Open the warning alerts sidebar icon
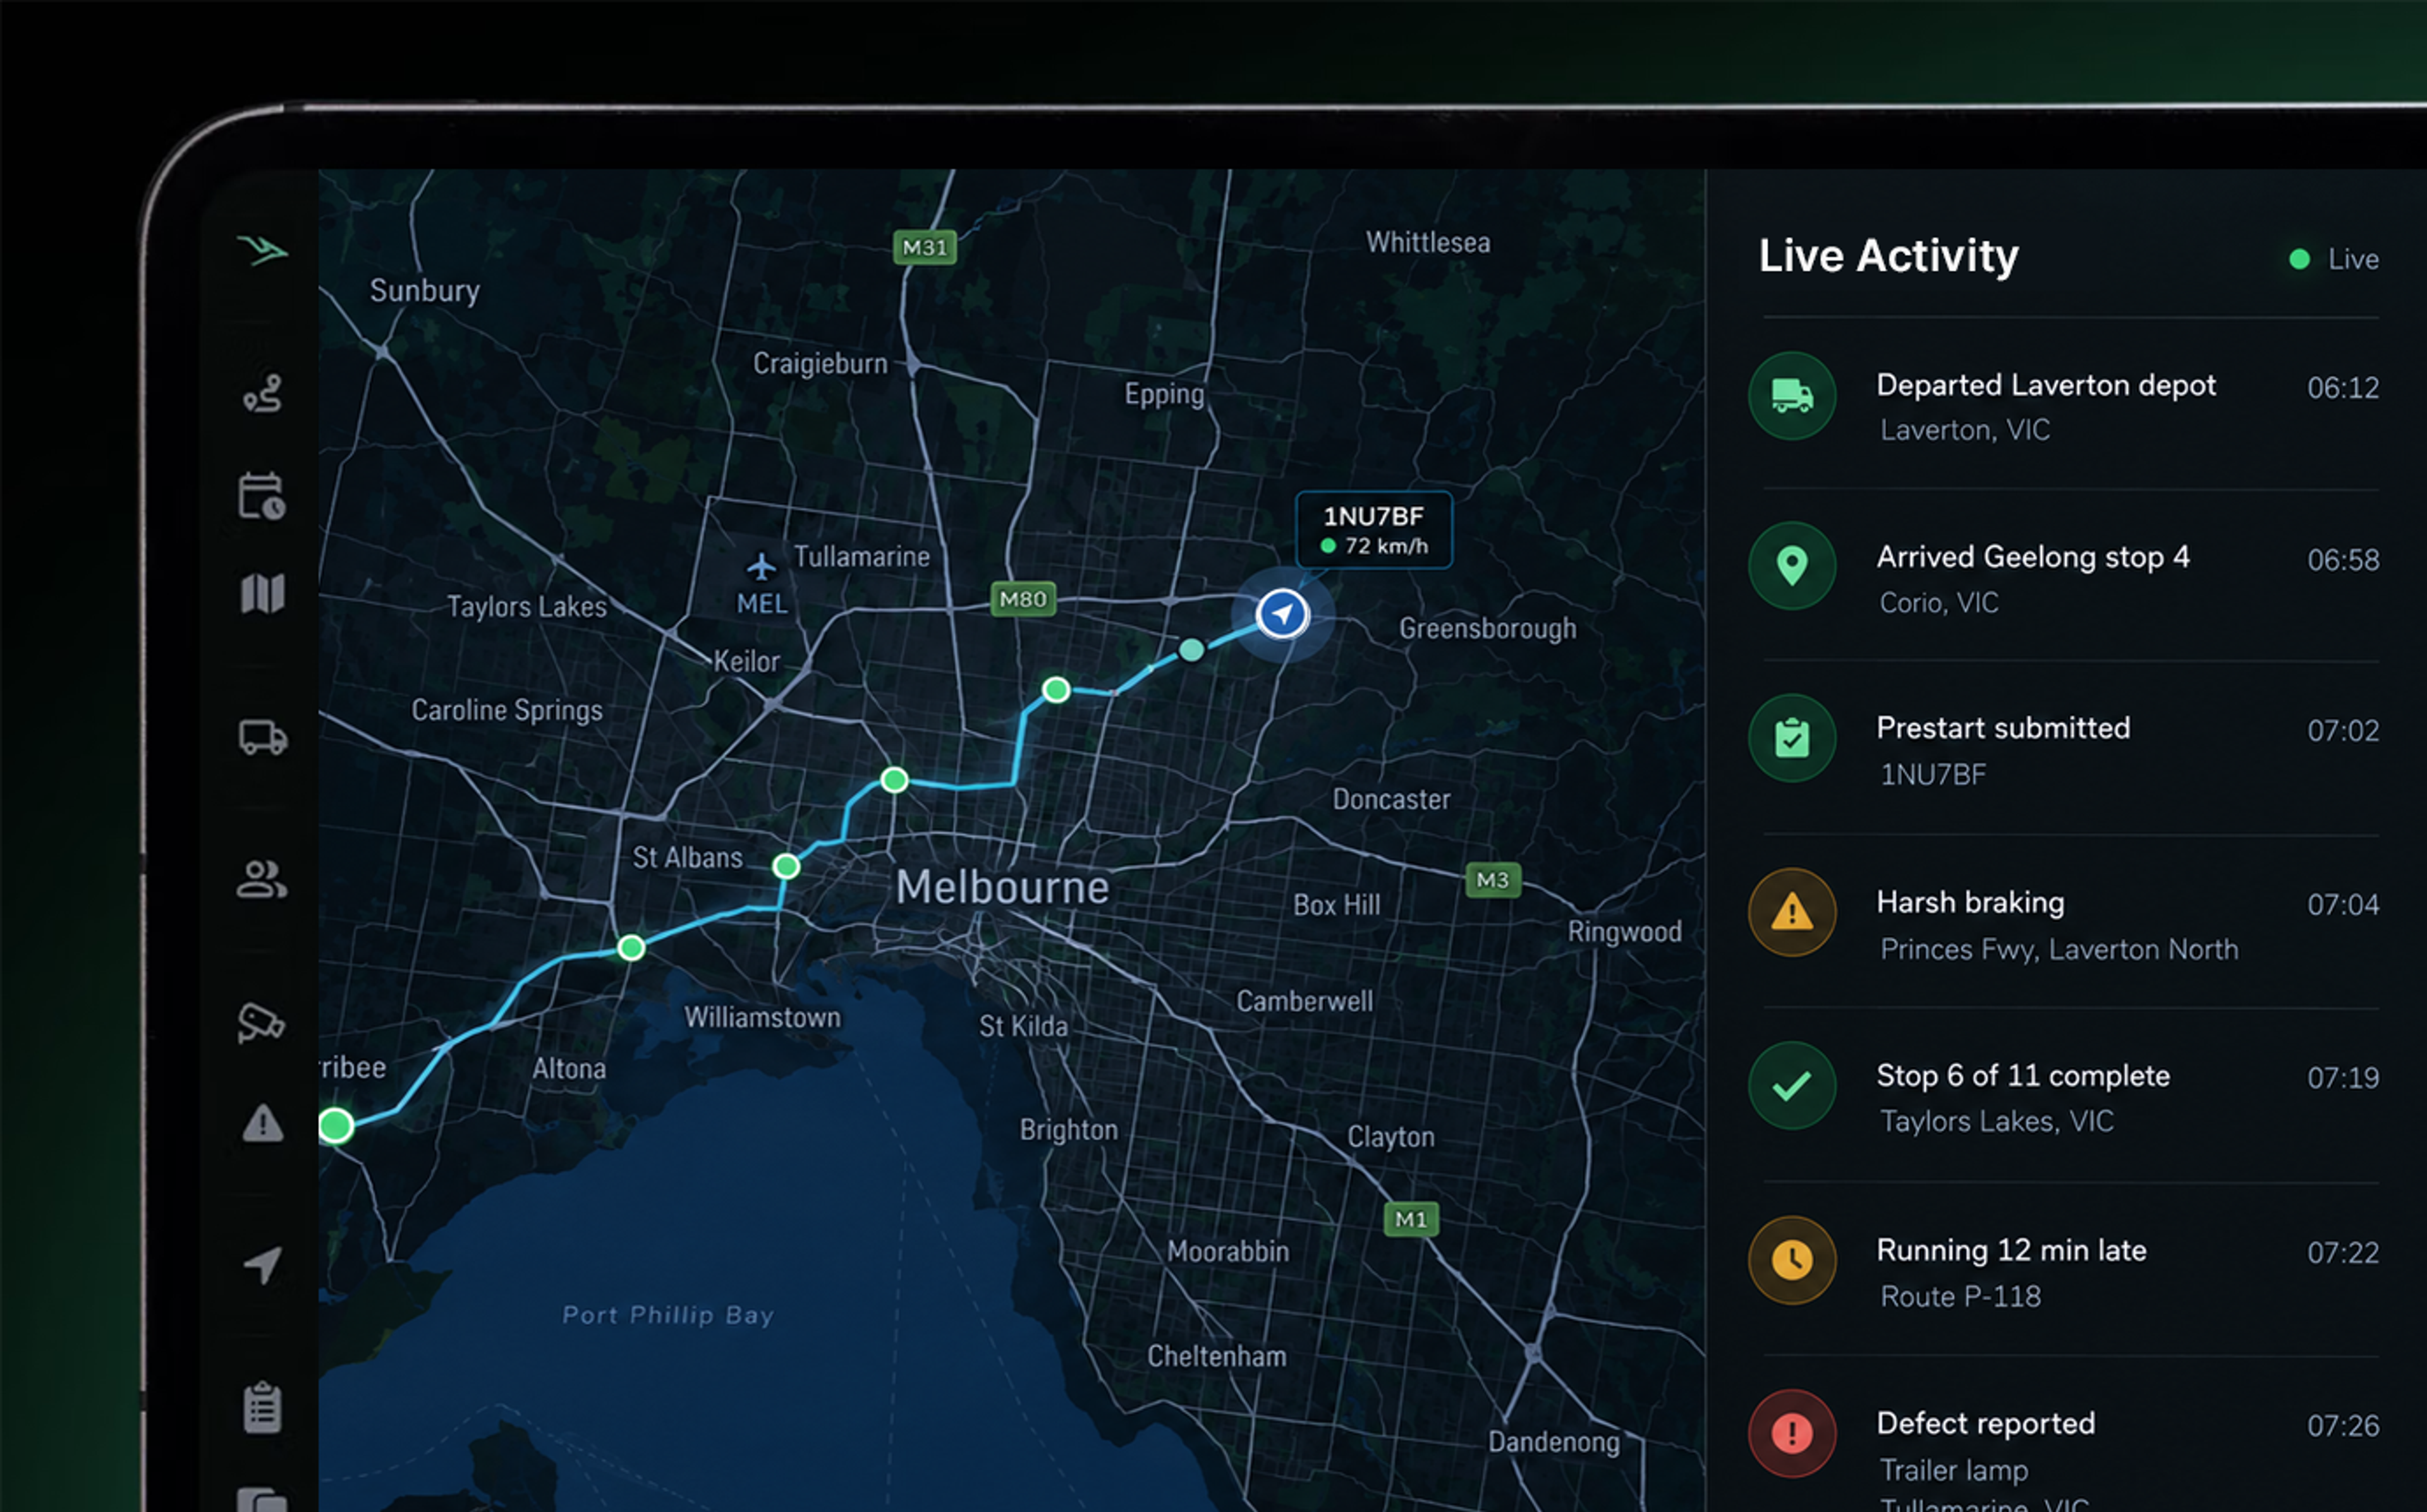This screenshot has height=1512, width=2427. pos(262,1123)
